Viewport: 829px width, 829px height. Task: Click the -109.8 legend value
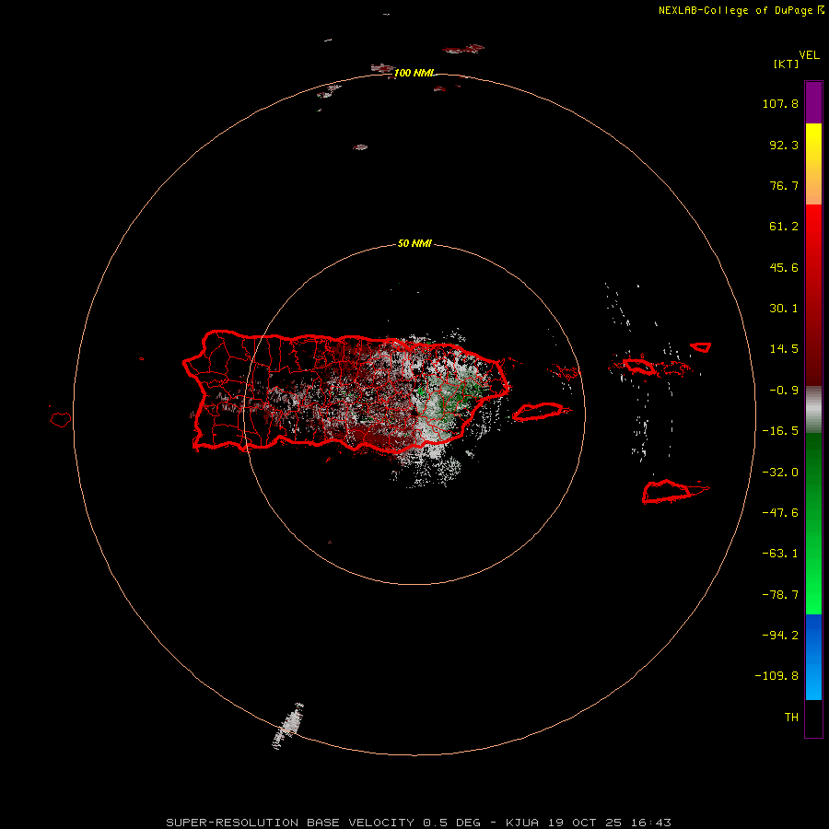coord(776,676)
